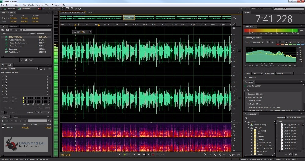
Task: Click magnifier icon beside the overview waveform
Action: tap(235, 18)
